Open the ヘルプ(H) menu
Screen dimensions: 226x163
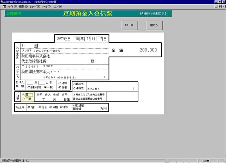(57, 7)
